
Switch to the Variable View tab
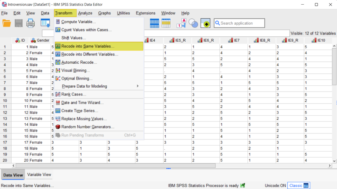pos(39,175)
